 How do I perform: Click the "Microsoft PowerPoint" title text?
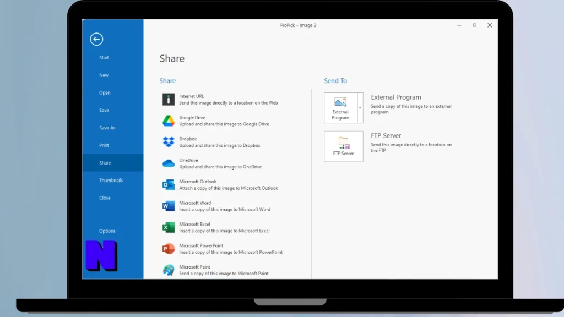(x=201, y=246)
